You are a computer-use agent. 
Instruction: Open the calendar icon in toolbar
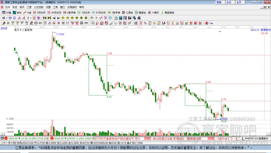click(116, 18)
